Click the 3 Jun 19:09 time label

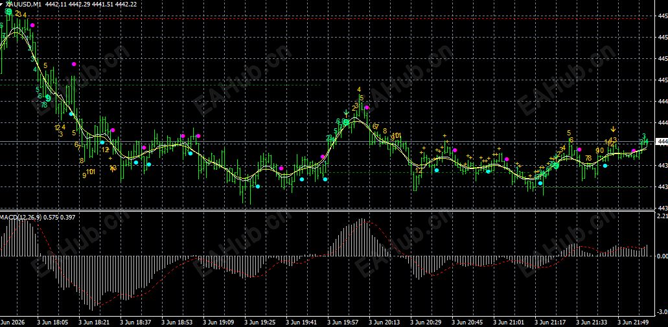point(218,322)
